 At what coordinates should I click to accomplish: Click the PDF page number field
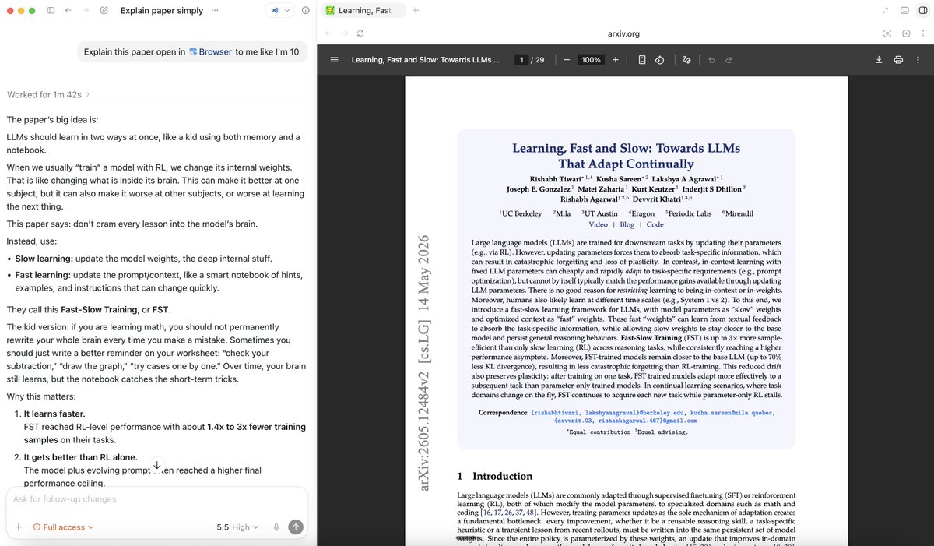coord(521,60)
